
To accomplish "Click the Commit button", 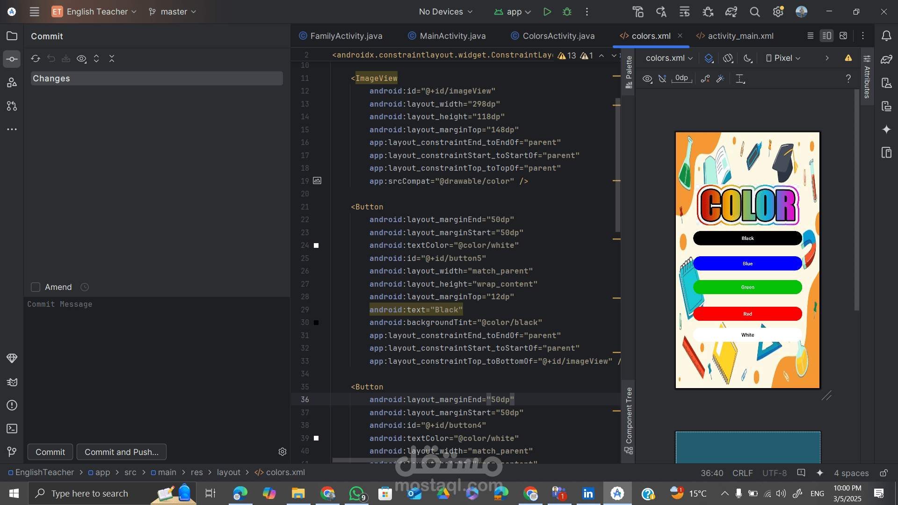I will pos(50,452).
